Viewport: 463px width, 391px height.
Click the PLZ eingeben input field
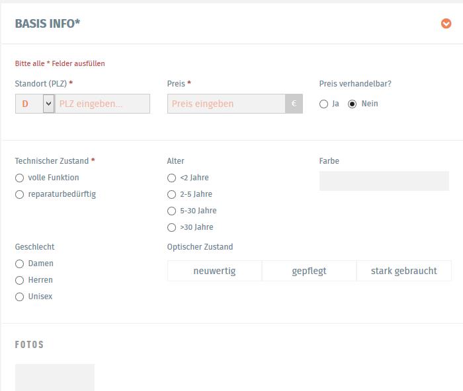tap(102, 104)
